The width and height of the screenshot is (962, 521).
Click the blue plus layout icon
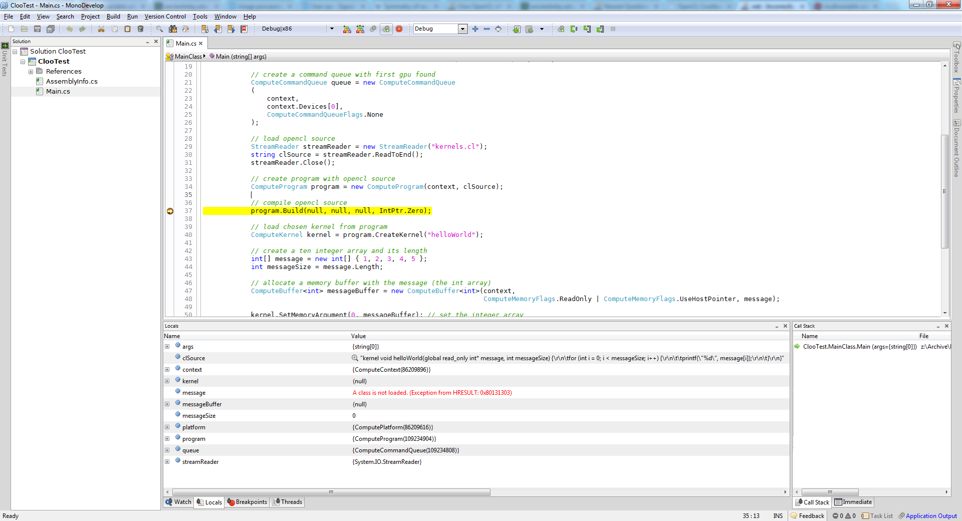click(x=475, y=29)
